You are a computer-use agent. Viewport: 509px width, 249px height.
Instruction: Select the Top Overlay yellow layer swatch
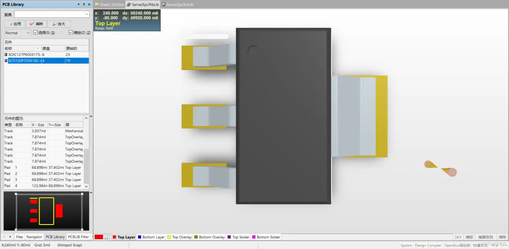coord(169,237)
